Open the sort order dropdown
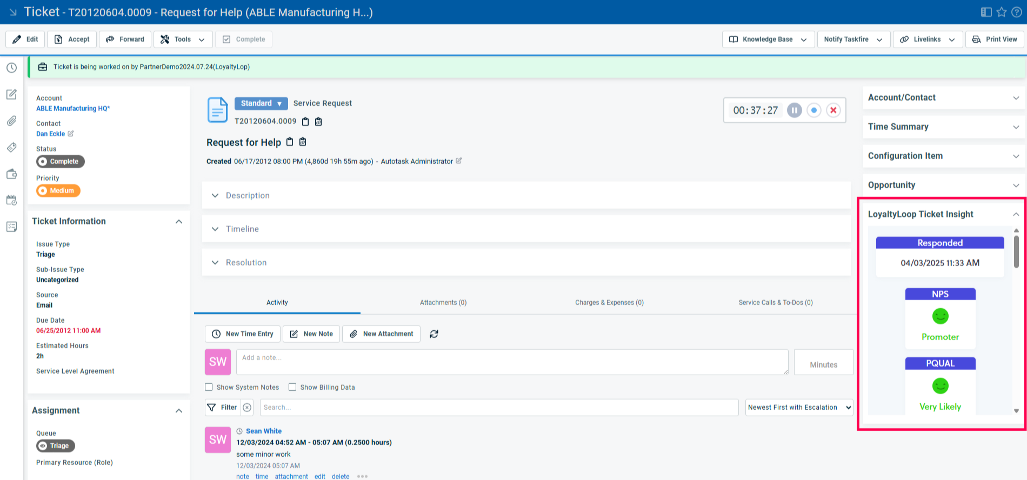The width and height of the screenshot is (1027, 480). (x=799, y=408)
